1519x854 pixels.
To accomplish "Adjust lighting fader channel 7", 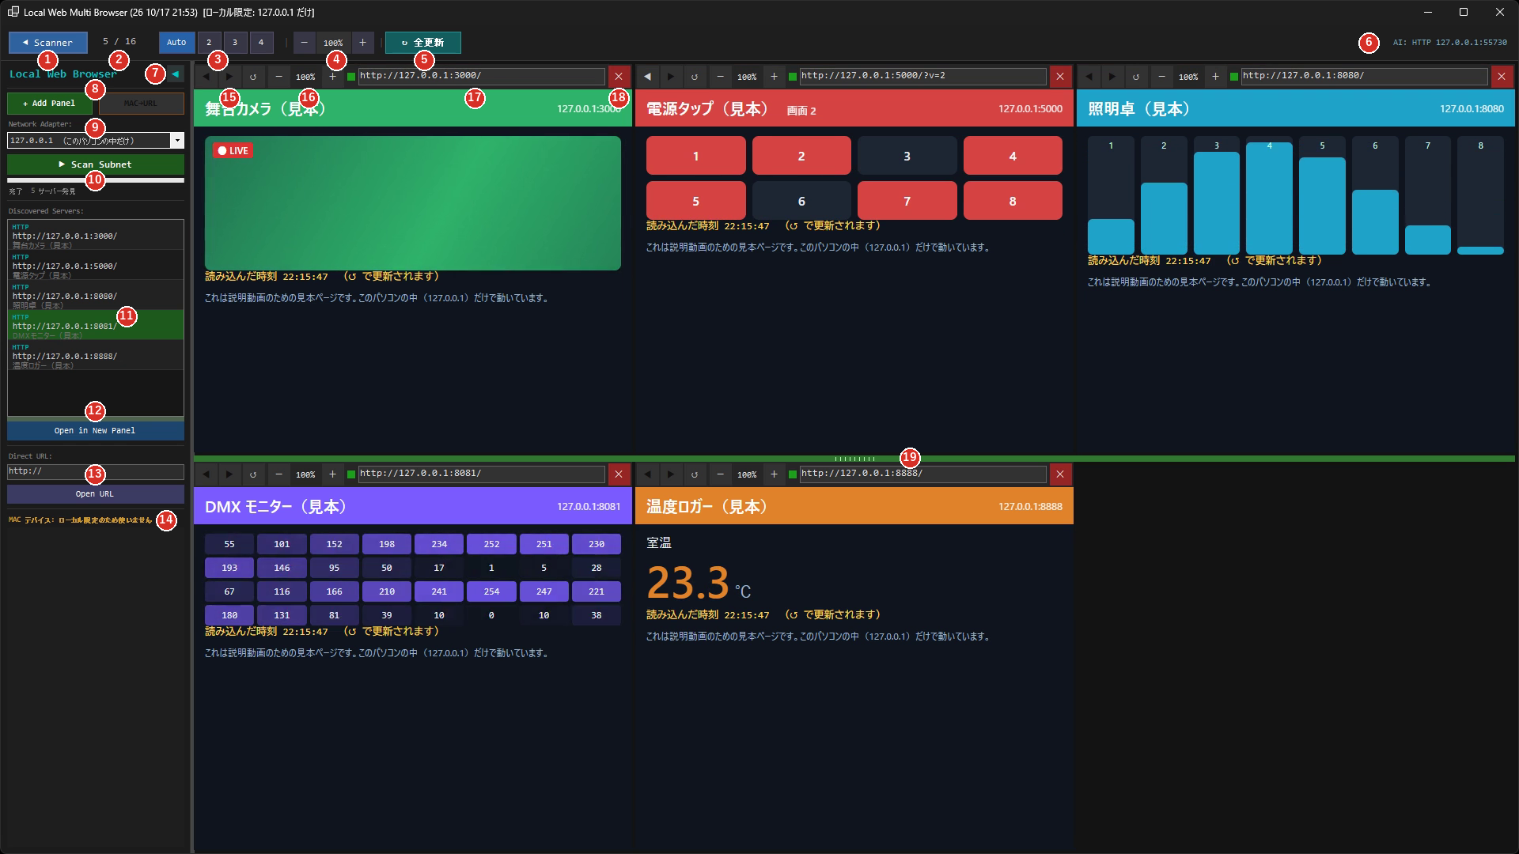I will tap(1427, 195).
